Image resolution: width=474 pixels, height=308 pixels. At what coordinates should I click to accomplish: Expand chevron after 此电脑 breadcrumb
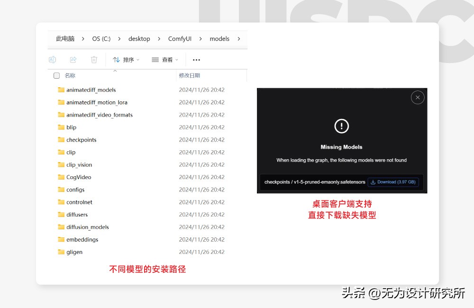(x=83, y=39)
